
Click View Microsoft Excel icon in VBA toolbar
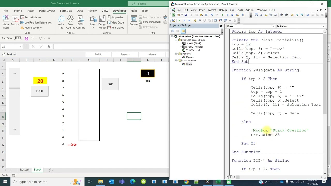click(174, 15)
